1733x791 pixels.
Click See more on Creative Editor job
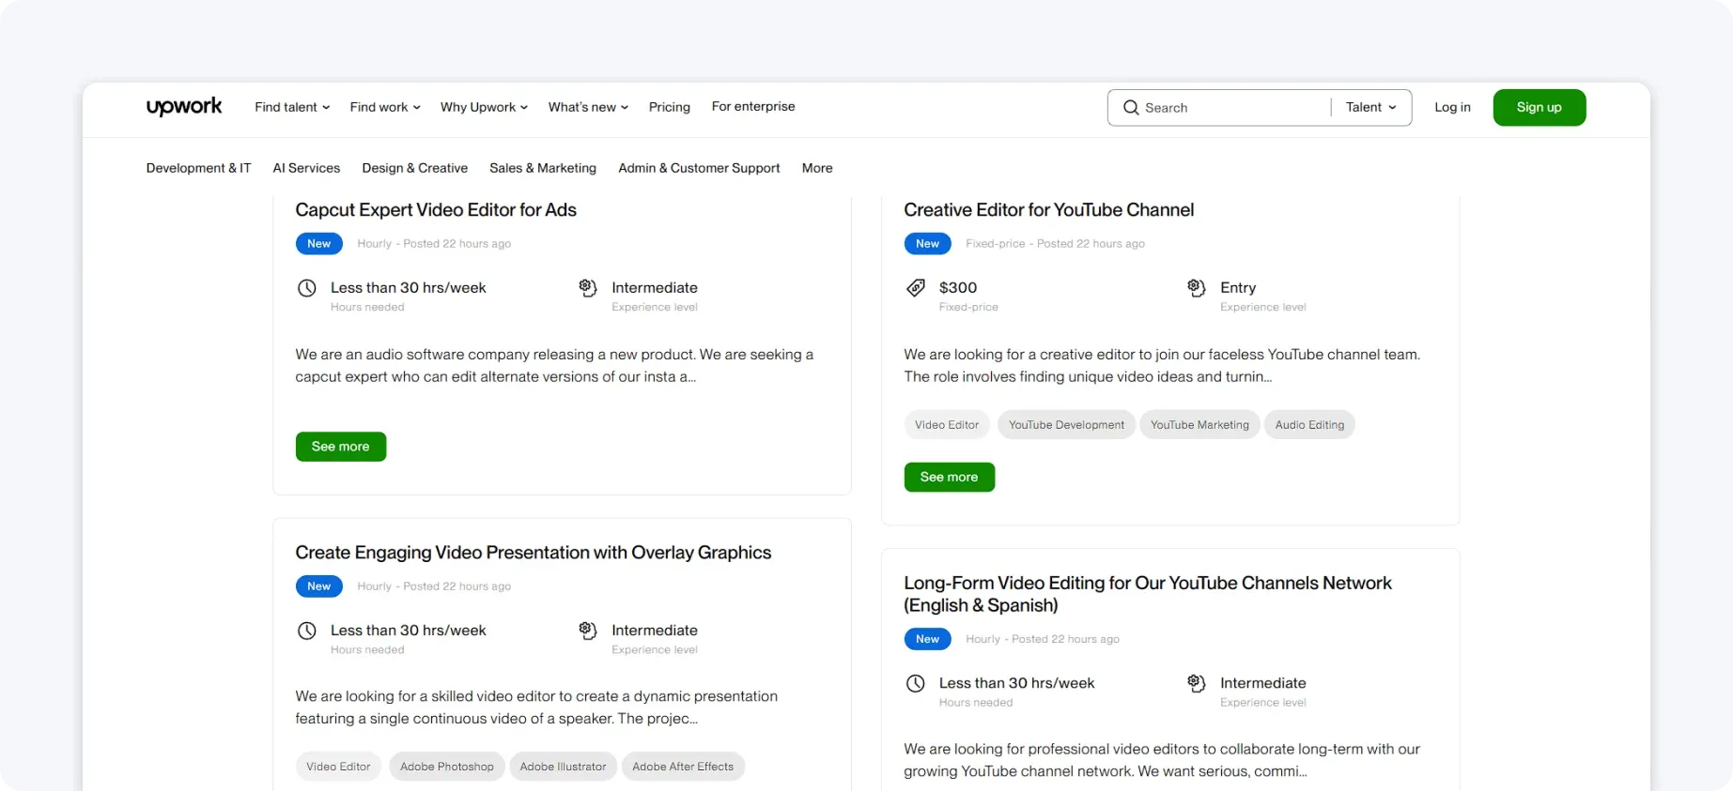click(x=950, y=477)
